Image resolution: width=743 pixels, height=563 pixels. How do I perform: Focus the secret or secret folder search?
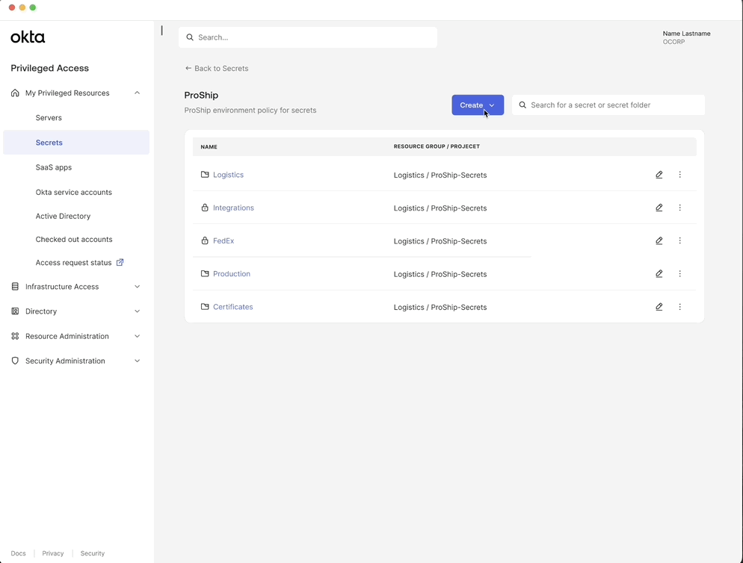coord(608,105)
